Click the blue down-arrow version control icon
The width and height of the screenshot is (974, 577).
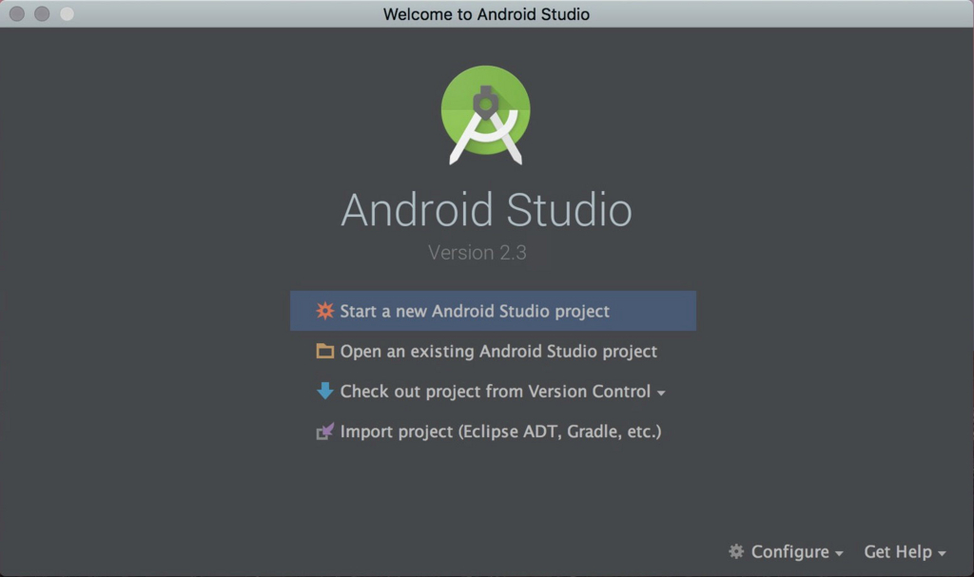(325, 391)
